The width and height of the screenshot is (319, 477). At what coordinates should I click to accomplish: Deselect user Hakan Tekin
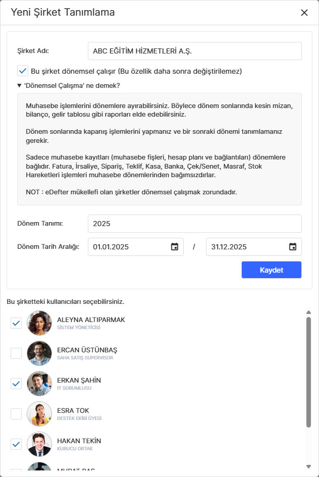16,444
